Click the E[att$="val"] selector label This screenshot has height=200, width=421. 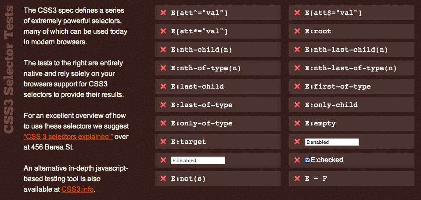click(333, 13)
